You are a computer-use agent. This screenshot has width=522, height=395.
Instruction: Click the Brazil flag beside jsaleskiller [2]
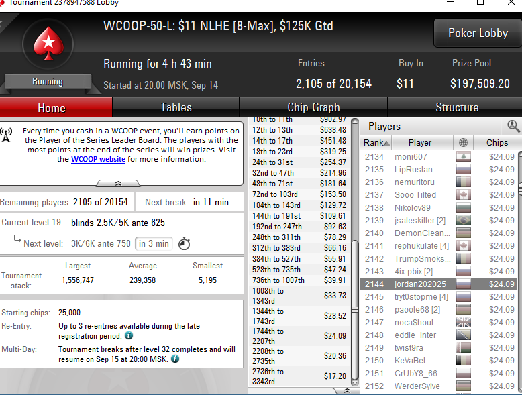click(x=464, y=220)
